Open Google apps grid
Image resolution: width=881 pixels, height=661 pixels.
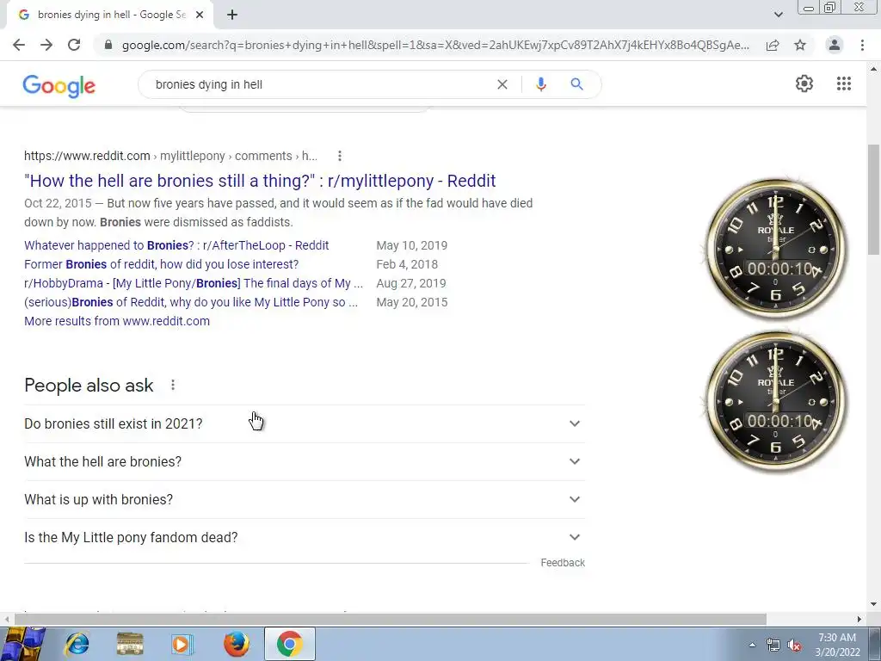844,83
